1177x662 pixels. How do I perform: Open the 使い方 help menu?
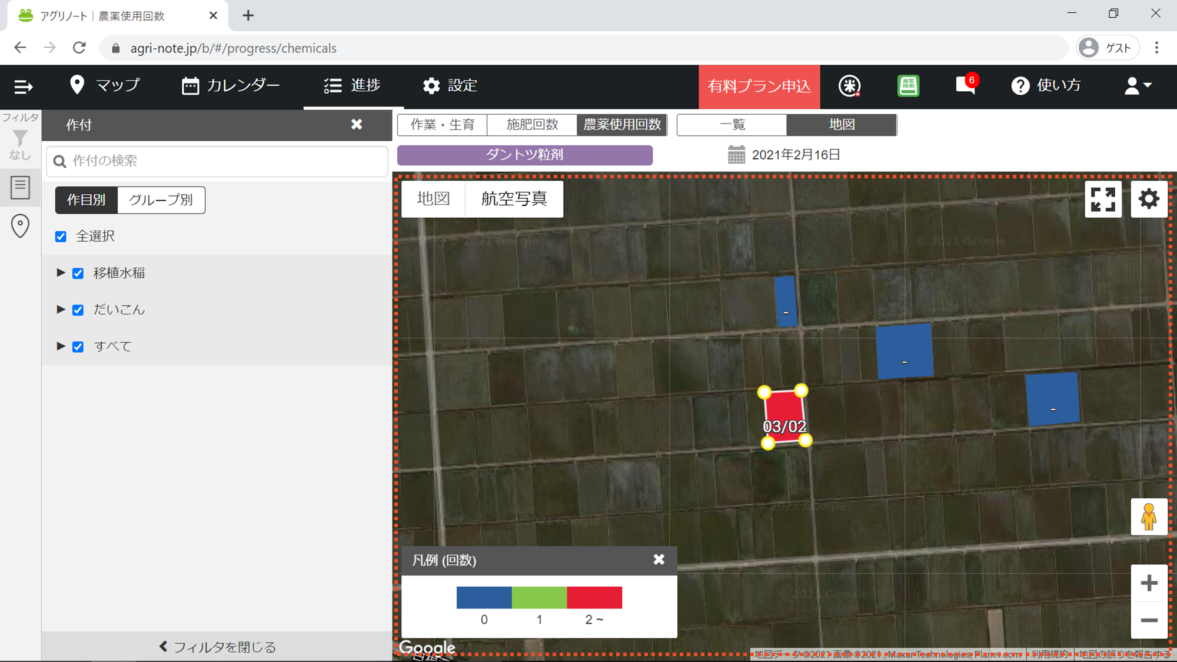click(1046, 86)
